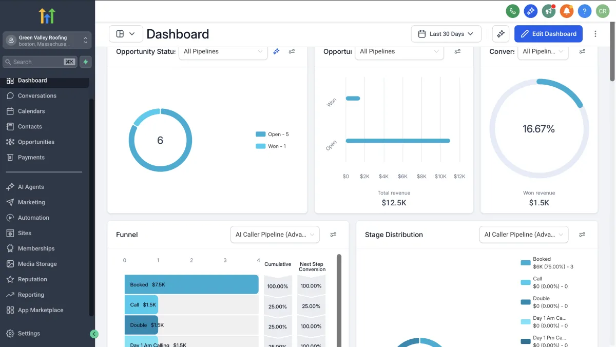Click the Opportunities sidebar icon
Screen dimensions: 616x347
point(10,142)
